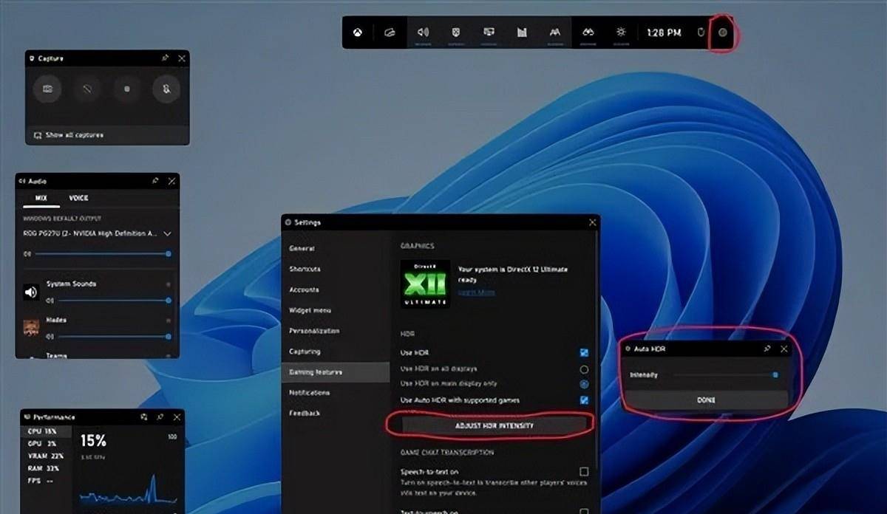Pin the Auto HDR widget

point(767,349)
